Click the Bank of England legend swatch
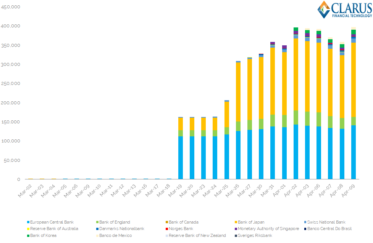 (97, 222)
